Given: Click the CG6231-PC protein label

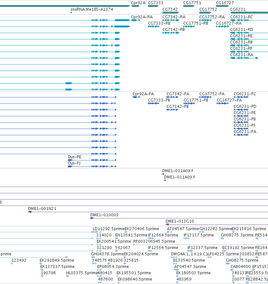Looking at the screenshot, I should coord(245,94).
